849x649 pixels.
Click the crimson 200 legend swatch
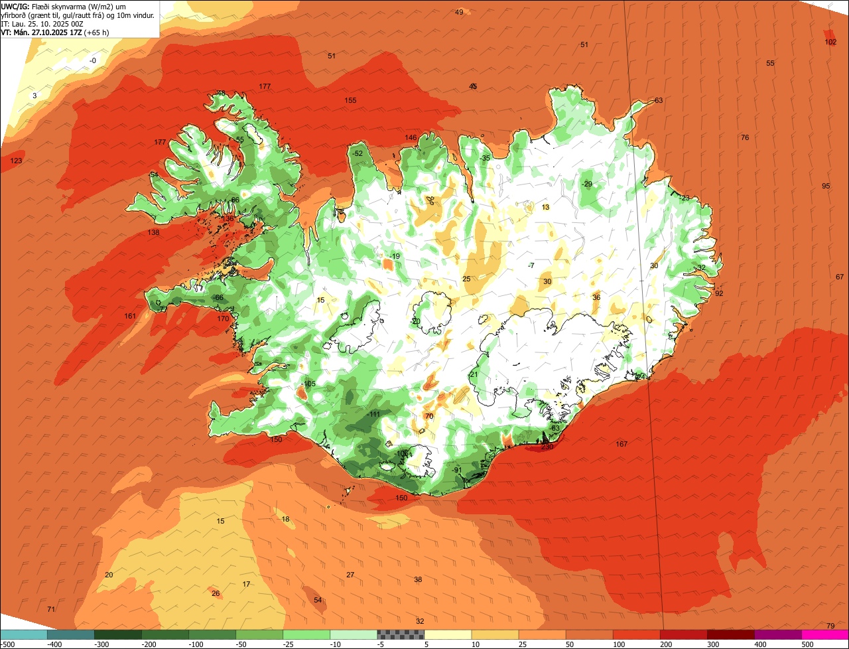tap(683, 634)
